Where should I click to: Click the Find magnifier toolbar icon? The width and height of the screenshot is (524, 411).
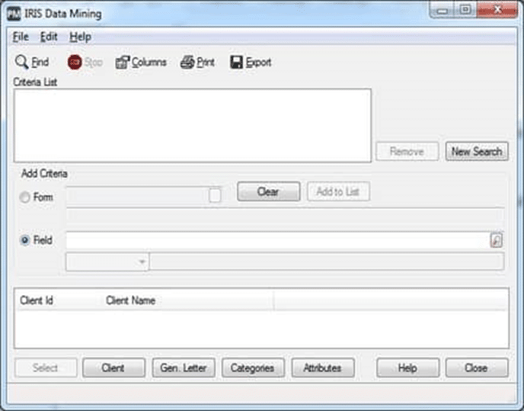click(x=21, y=63)
